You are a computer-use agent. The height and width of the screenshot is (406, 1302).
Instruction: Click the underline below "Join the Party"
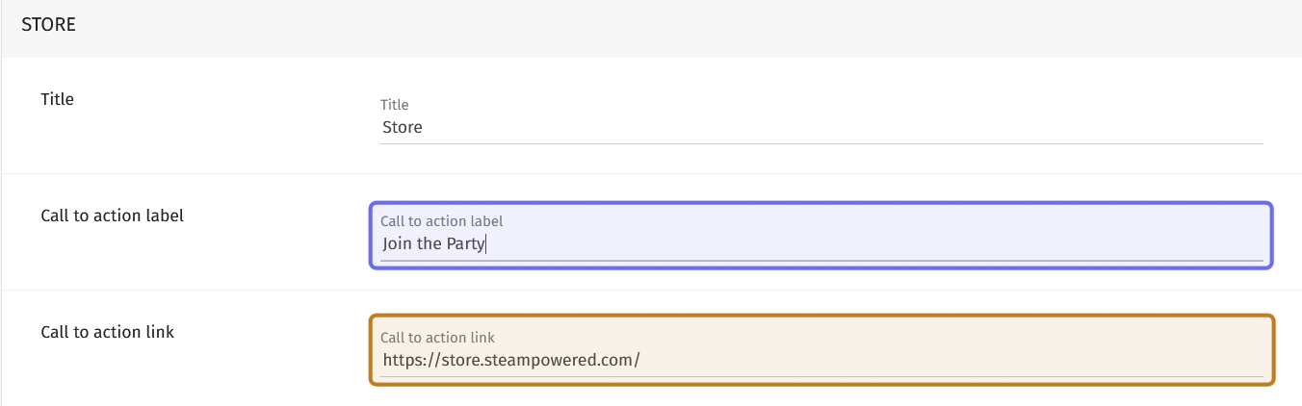tap(820, 260)
